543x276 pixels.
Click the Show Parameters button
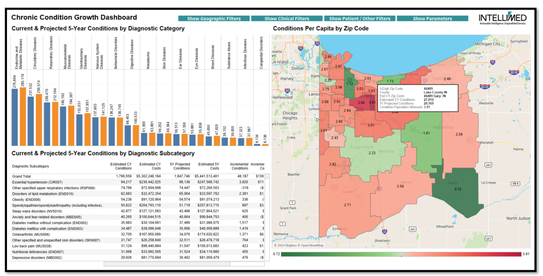(432, 19)
